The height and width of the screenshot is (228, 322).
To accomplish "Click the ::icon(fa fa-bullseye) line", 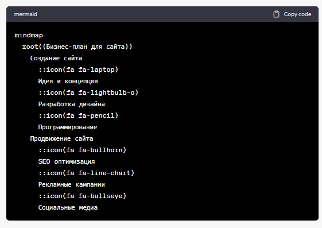I will 82,196.
